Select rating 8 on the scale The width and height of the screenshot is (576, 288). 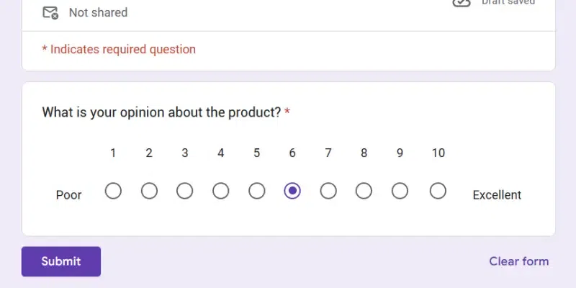364,191
